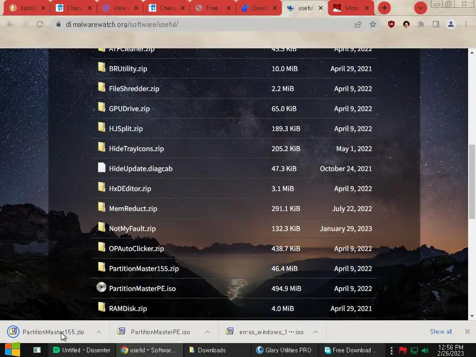Image resolution: width=476 pixels, height=357 pixels.
Task: Click the PartitionMasterPE.iso disc icon
Action: [x=101, y=287]
